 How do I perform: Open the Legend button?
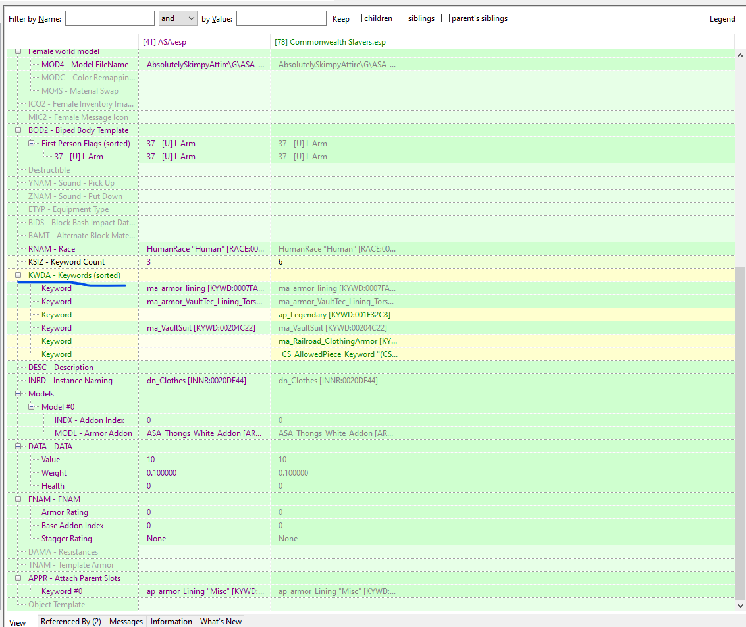[722, 19]
